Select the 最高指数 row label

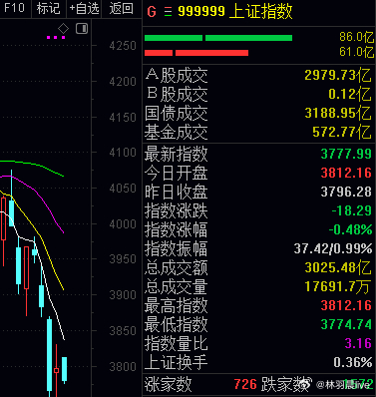tap(177, 305)
